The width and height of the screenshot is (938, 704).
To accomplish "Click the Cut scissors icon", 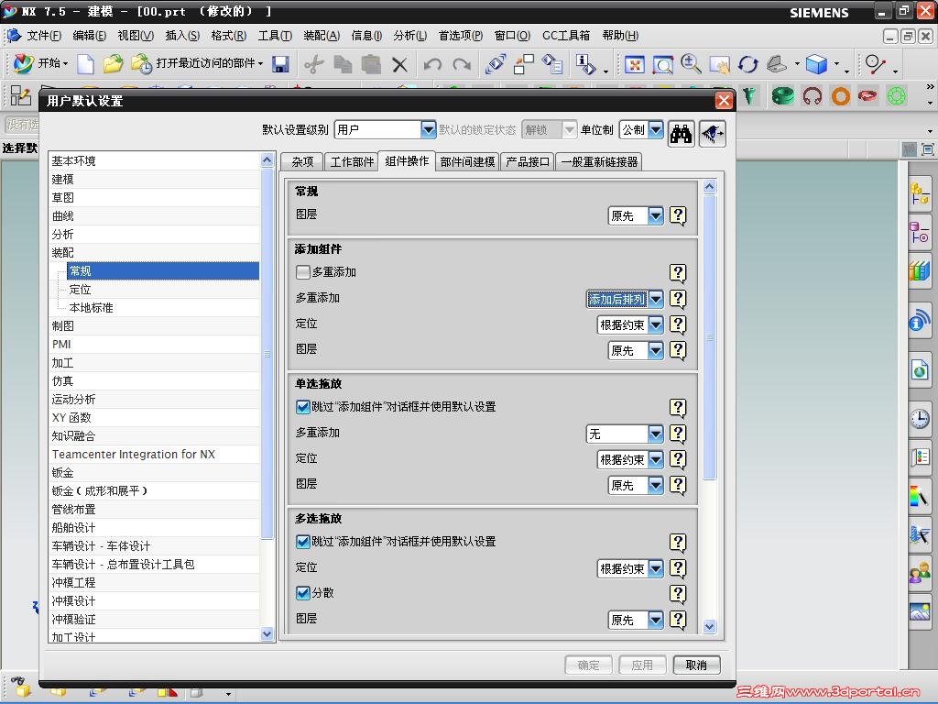I will (313, 63).
